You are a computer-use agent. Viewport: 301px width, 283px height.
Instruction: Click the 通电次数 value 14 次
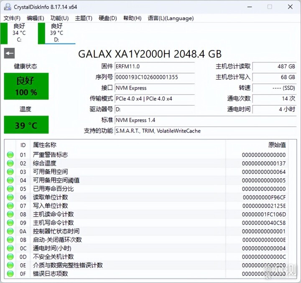click(x=275, y=99)
